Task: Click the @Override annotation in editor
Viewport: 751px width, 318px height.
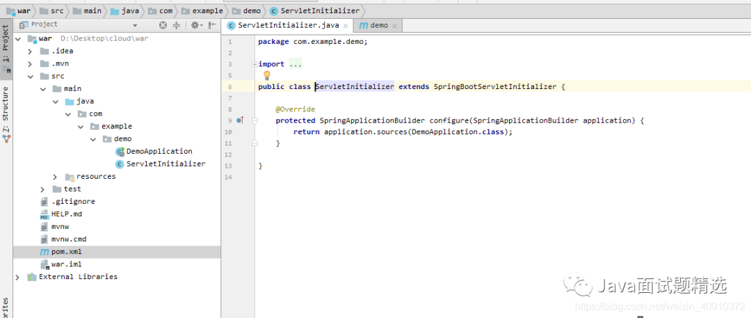Action: point(295,109)
